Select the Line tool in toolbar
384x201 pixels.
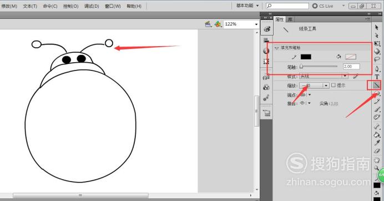point(376,85)
